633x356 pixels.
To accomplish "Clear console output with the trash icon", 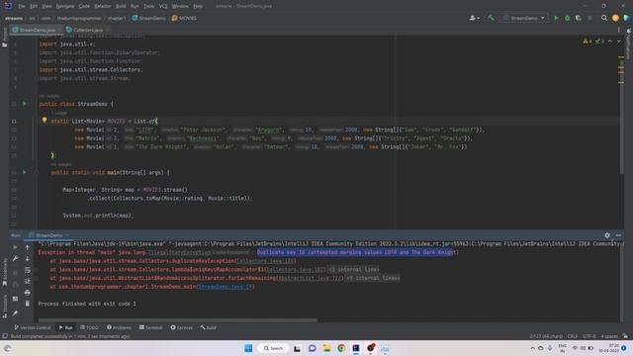I will click(x=28, y=304).
